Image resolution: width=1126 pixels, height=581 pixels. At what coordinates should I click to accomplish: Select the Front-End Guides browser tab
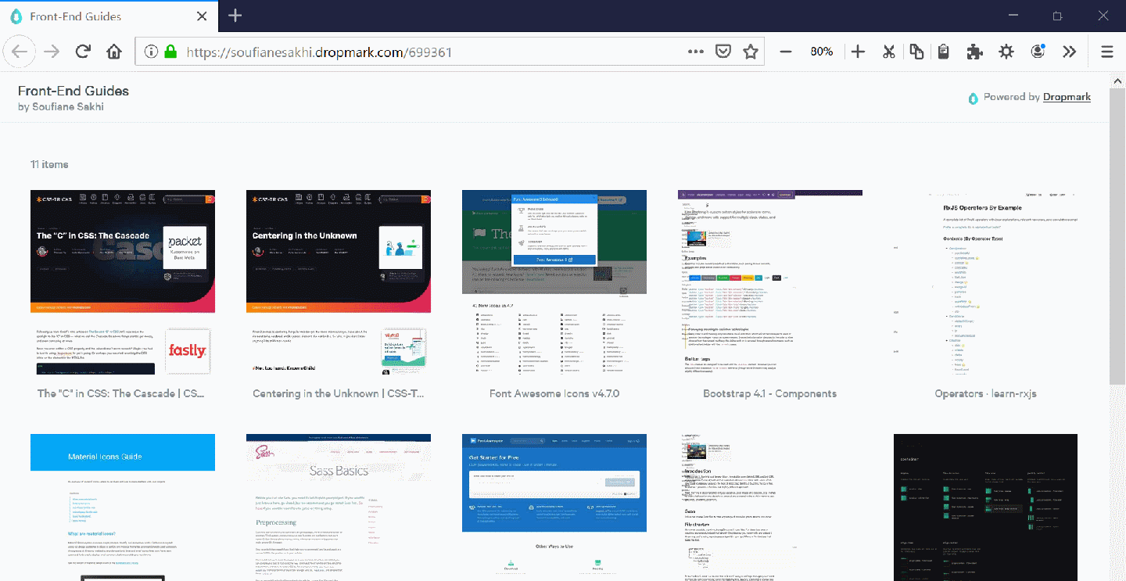click(x=109, y=16)
